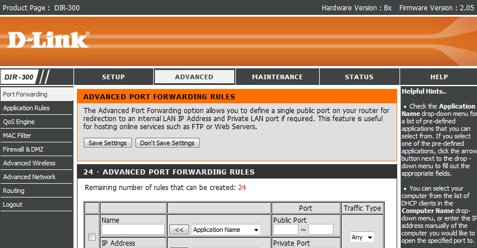Go to MAC Filter page
This screenshot has height=248, width=477.
pos(37,135)
